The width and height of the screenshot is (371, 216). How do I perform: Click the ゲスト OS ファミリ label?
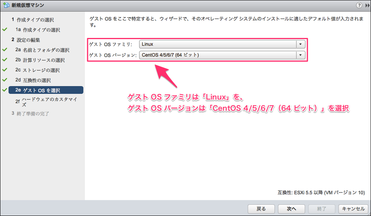(110, 44)
